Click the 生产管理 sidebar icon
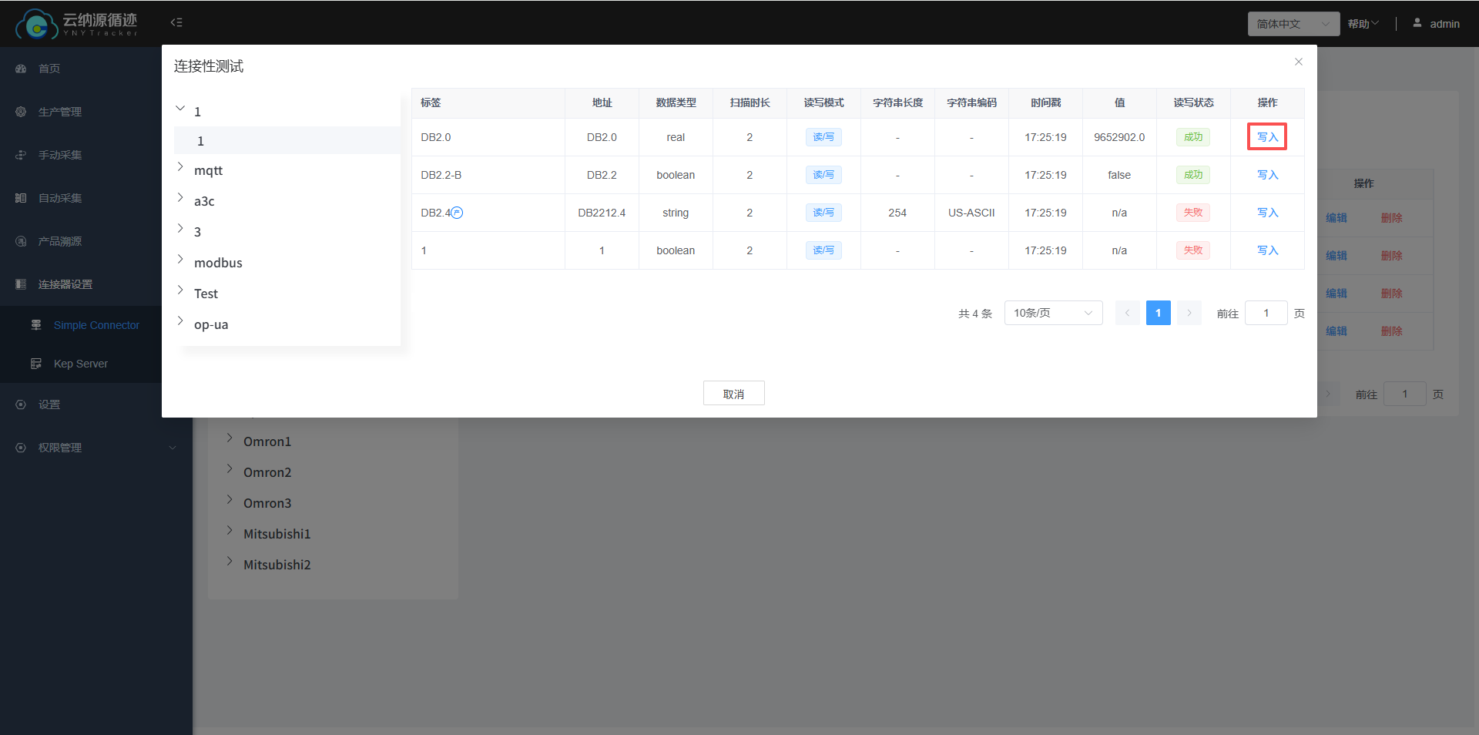This screenshot has height=735, width=1479. pyautogui.click(x=21, y=112)
